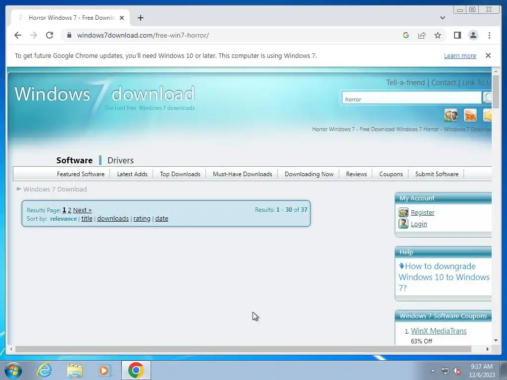The height and width of the screenshot is (380, 507).
Task: Open How to downgrade Windows 10 link
Action: pos(444,277)
